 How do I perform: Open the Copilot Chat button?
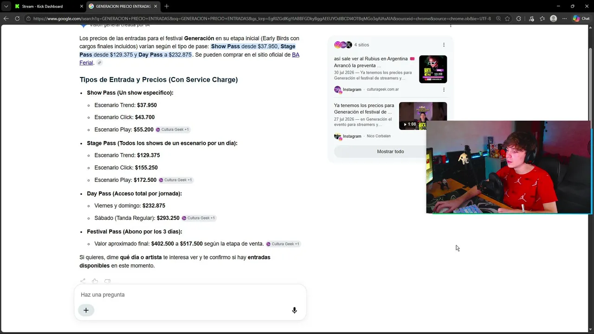[581, 19]
